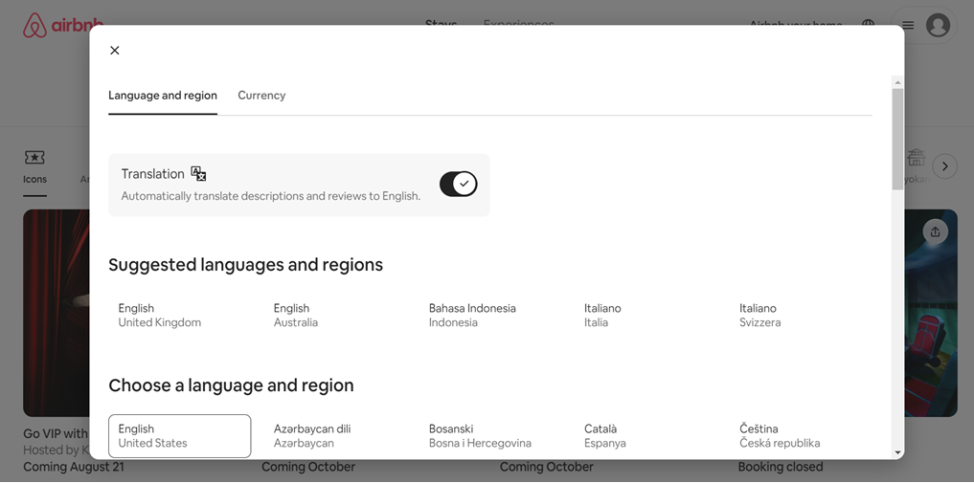Select the Language and region tab
The height and width of the screenshot is (483, 974).
[163, 96]
